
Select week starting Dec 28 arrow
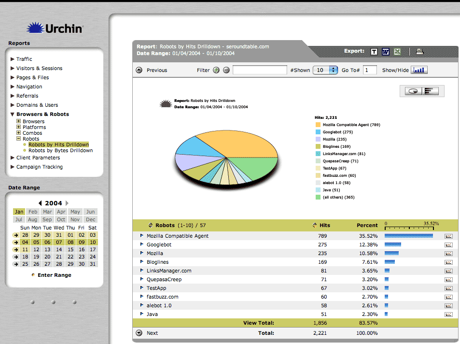click(x=16, y=235)
